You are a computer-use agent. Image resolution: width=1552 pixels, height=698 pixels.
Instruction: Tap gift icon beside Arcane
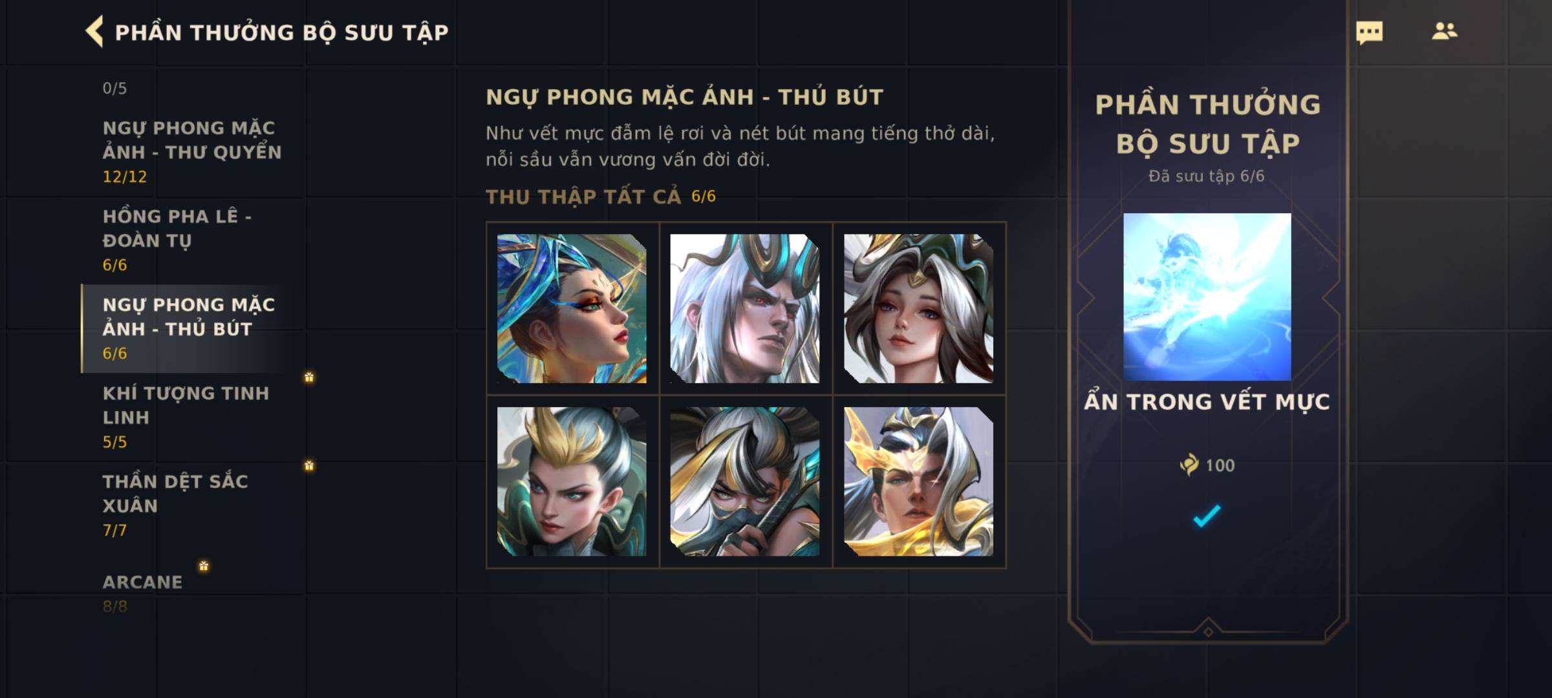(x=204, y=566)
